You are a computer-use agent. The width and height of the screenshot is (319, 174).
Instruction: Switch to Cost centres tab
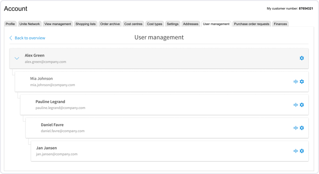(x=133, y=24)
